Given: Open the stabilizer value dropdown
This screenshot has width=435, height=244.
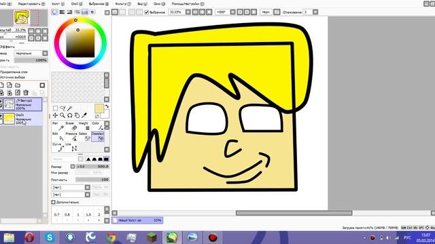Looking at the screenshot, I should [x=315, y=12].
